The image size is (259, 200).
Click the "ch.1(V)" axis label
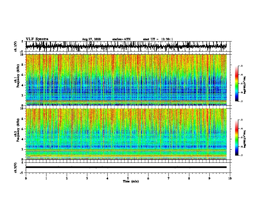15,46
